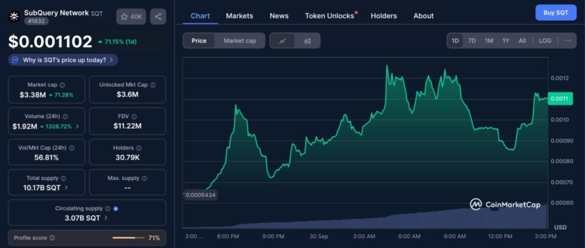Image resolution: width=585 pixels, height=248 pixels.
Task: Click the share icon button
Action: [158, 17]
